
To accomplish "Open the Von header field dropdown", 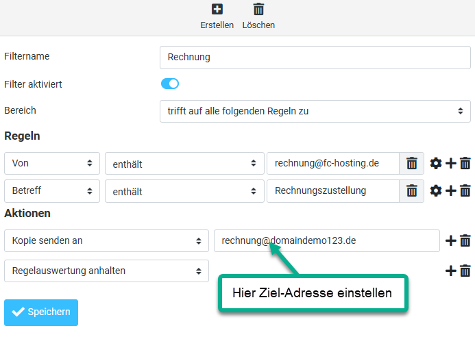I will [52, 163].
